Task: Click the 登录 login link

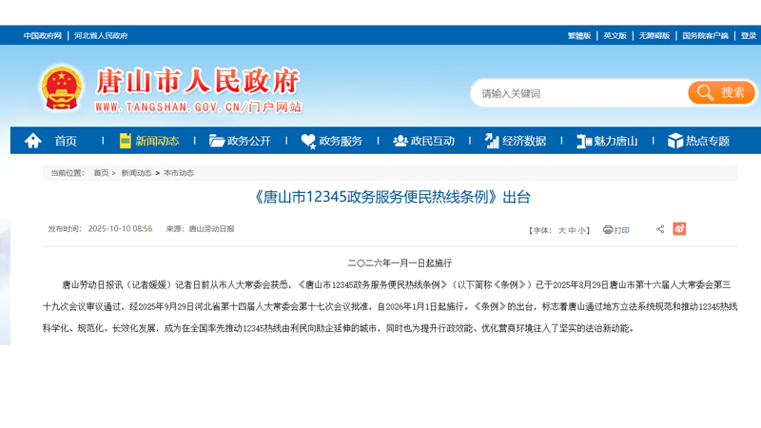Action: [x=749, y=35]
